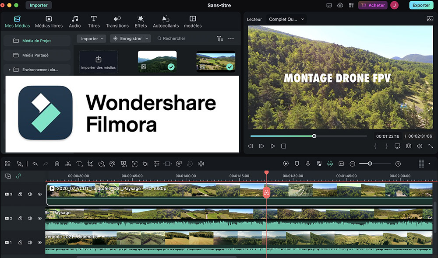
Task: Click the Importer des médias tile
Action: (99, 62)
